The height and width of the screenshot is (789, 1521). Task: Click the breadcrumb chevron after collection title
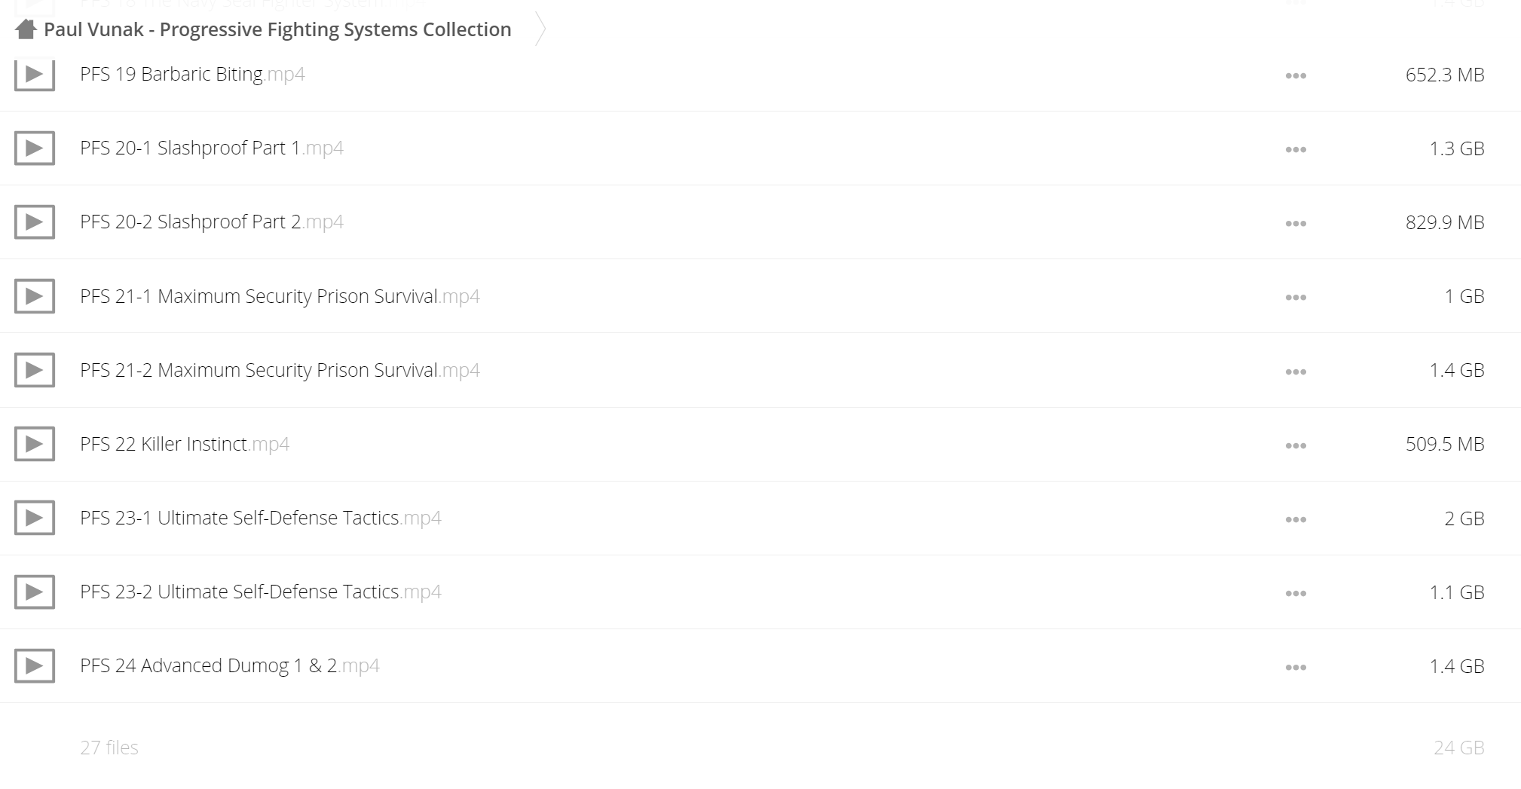[x=540, y=29]
